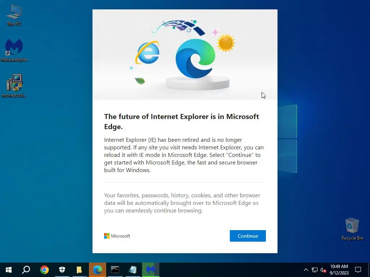Open the notepad-like app in taskbar
Screen dimensions: 370x277
pyautogui.click(x=133, y=270)
